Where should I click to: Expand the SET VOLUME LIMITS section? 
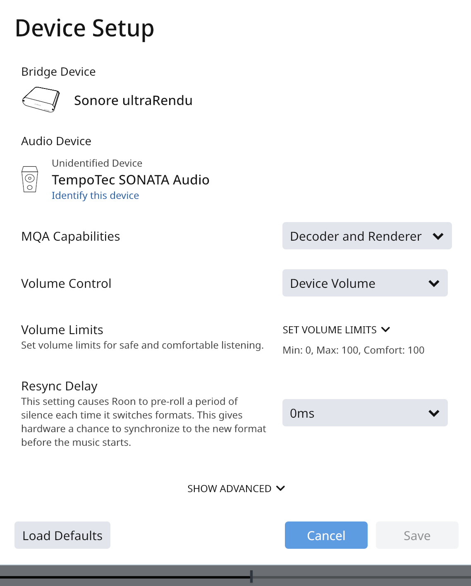tap(330, 330)
